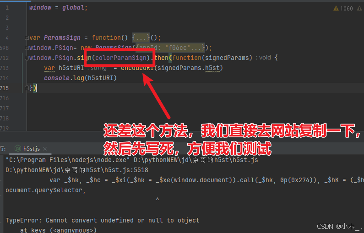
Task: Click the collapsed appId object literal on line 698
Action: pyautogui.click(x=170, y=48)
